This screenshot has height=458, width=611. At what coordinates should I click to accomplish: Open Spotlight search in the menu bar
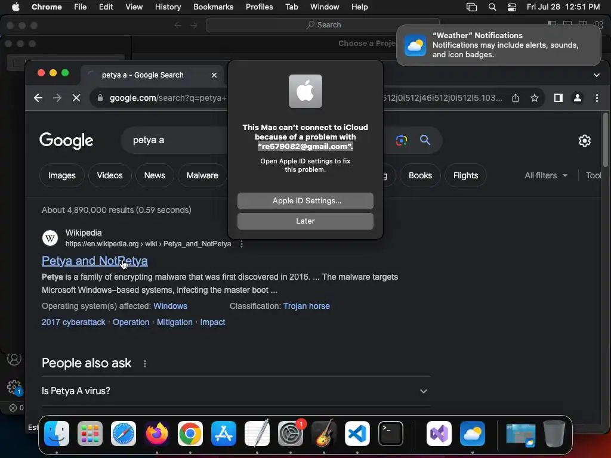point(492,7)
